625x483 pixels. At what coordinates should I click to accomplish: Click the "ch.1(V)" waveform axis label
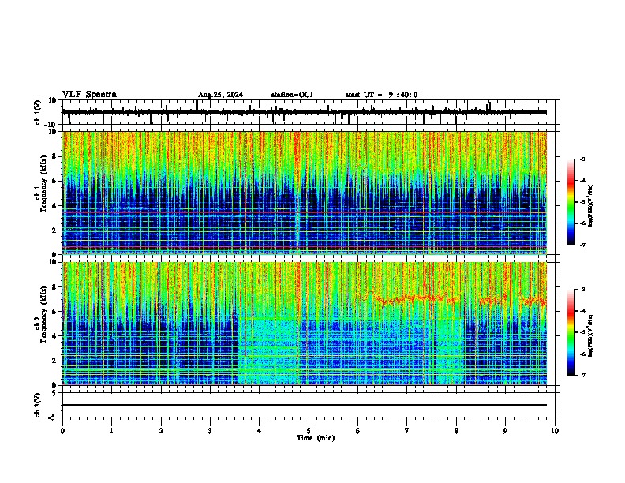(x=38, y=112)
